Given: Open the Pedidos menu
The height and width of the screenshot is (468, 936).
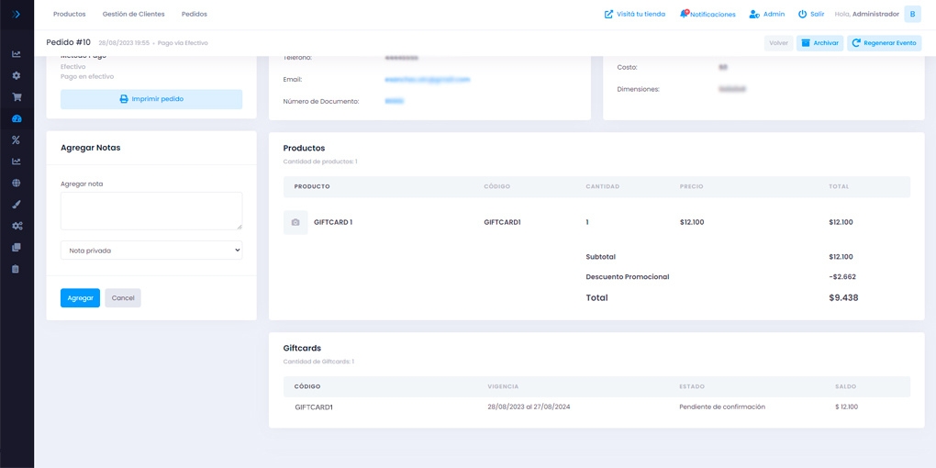Looking at the screenshot, I should click(195, 15).
